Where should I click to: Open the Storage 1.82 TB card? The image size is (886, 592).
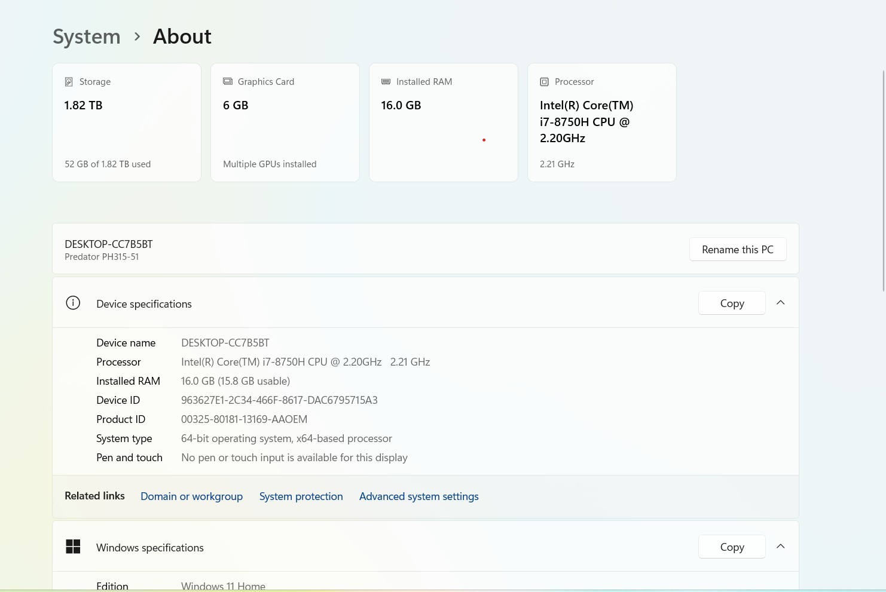tap(127, 122)
